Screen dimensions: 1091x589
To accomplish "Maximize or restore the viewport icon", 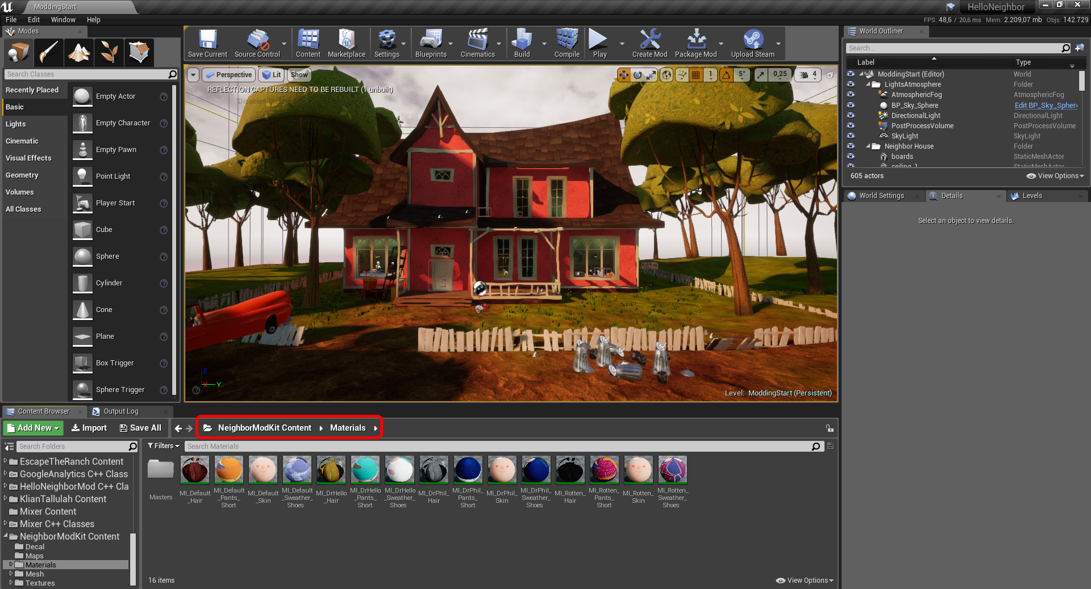I will tap(830, 75).
